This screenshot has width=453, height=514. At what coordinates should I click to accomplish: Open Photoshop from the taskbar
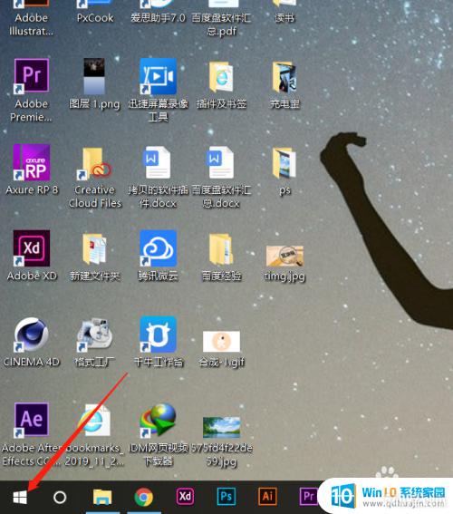pyautogui.click(x=226, y=497)
